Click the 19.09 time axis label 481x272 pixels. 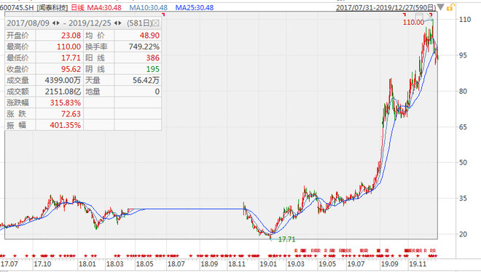click(390, 264)
